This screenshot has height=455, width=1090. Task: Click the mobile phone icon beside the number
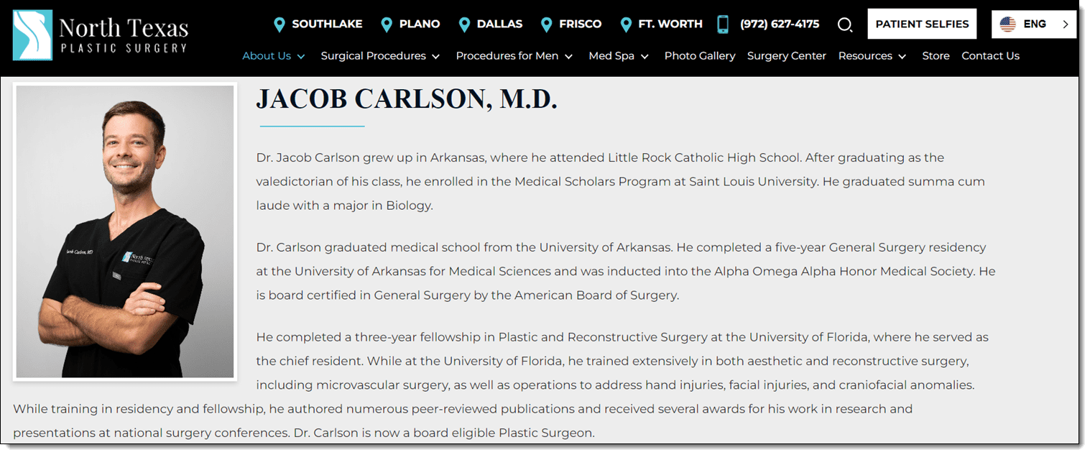pyautogui.click(x=721, y=24)
